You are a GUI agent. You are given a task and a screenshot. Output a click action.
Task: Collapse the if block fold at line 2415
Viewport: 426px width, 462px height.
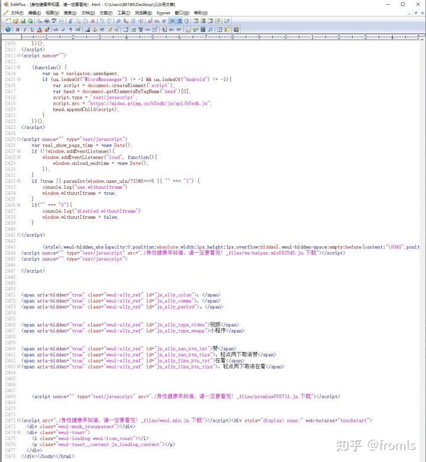click(19, 79)
